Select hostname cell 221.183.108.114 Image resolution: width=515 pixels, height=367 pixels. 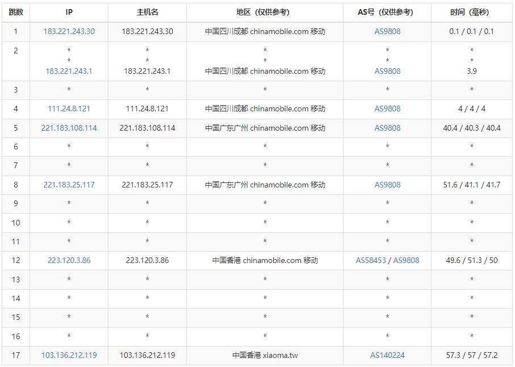click(147, 128)
